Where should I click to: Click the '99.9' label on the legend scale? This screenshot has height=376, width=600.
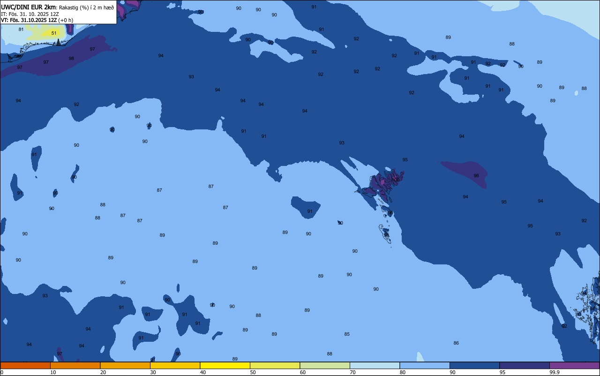[555, 372]
